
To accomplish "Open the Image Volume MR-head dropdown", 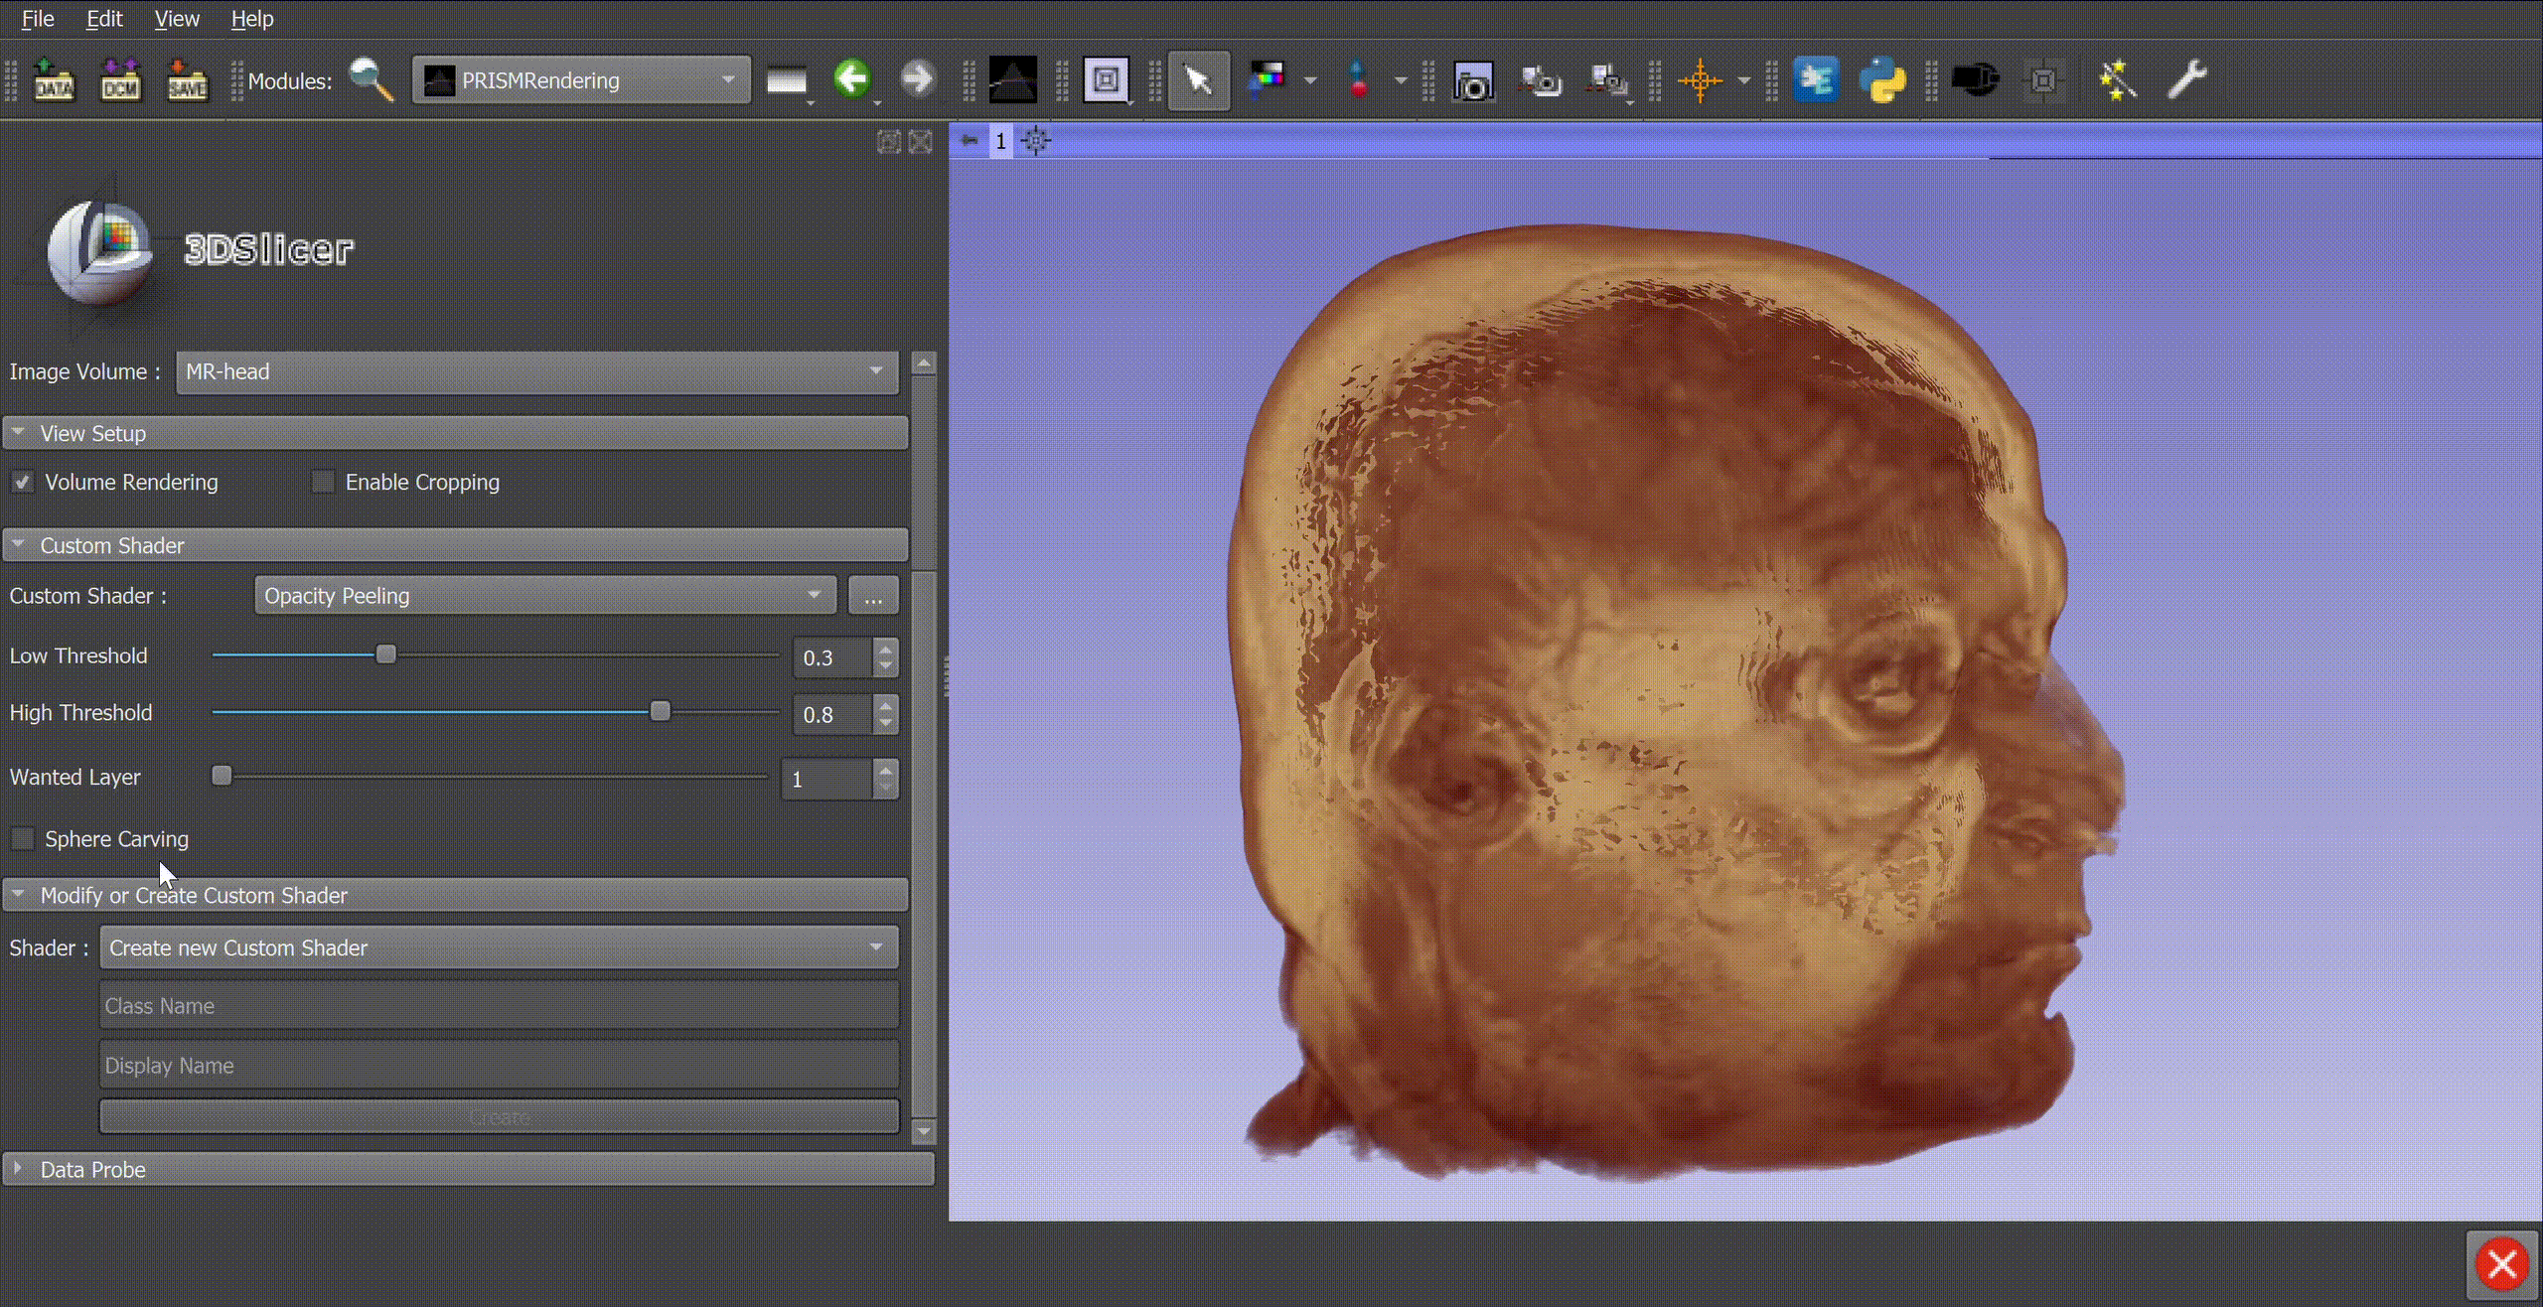I will (536, 371).
